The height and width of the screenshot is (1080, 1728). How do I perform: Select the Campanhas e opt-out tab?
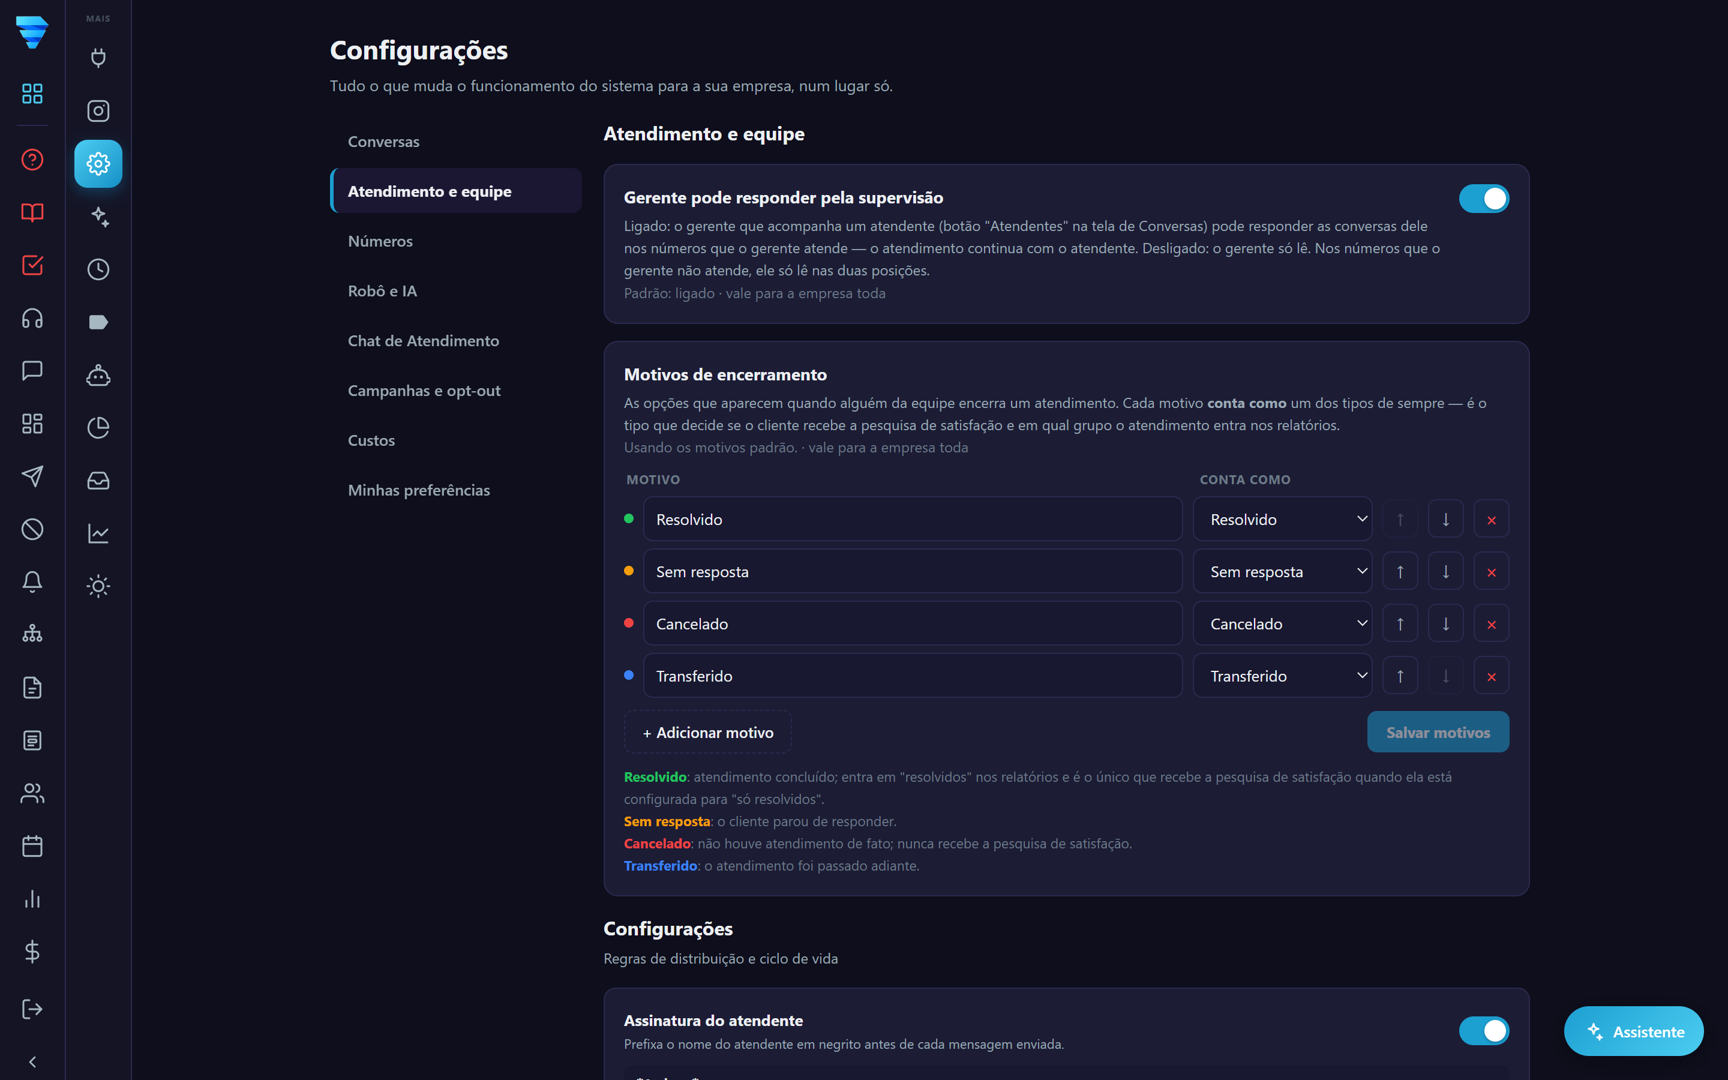click(x=455, y=391)
